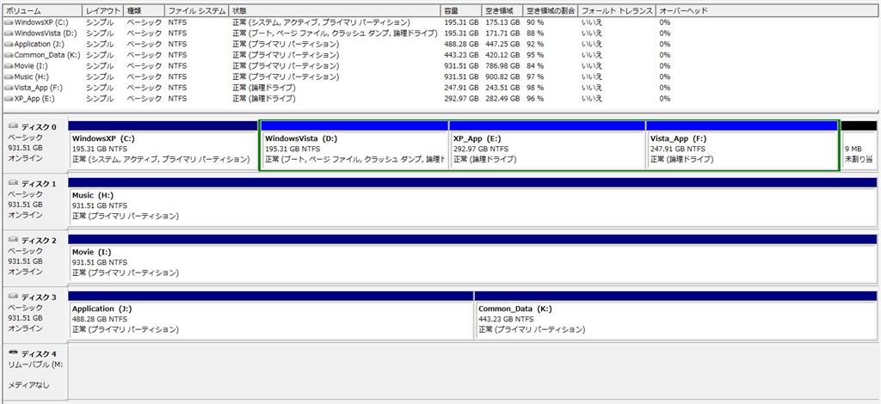Viewport: 881px width, 404px height.
Task: Click the drive icon for Application (J:) volume row
Action: click(9, 45)
